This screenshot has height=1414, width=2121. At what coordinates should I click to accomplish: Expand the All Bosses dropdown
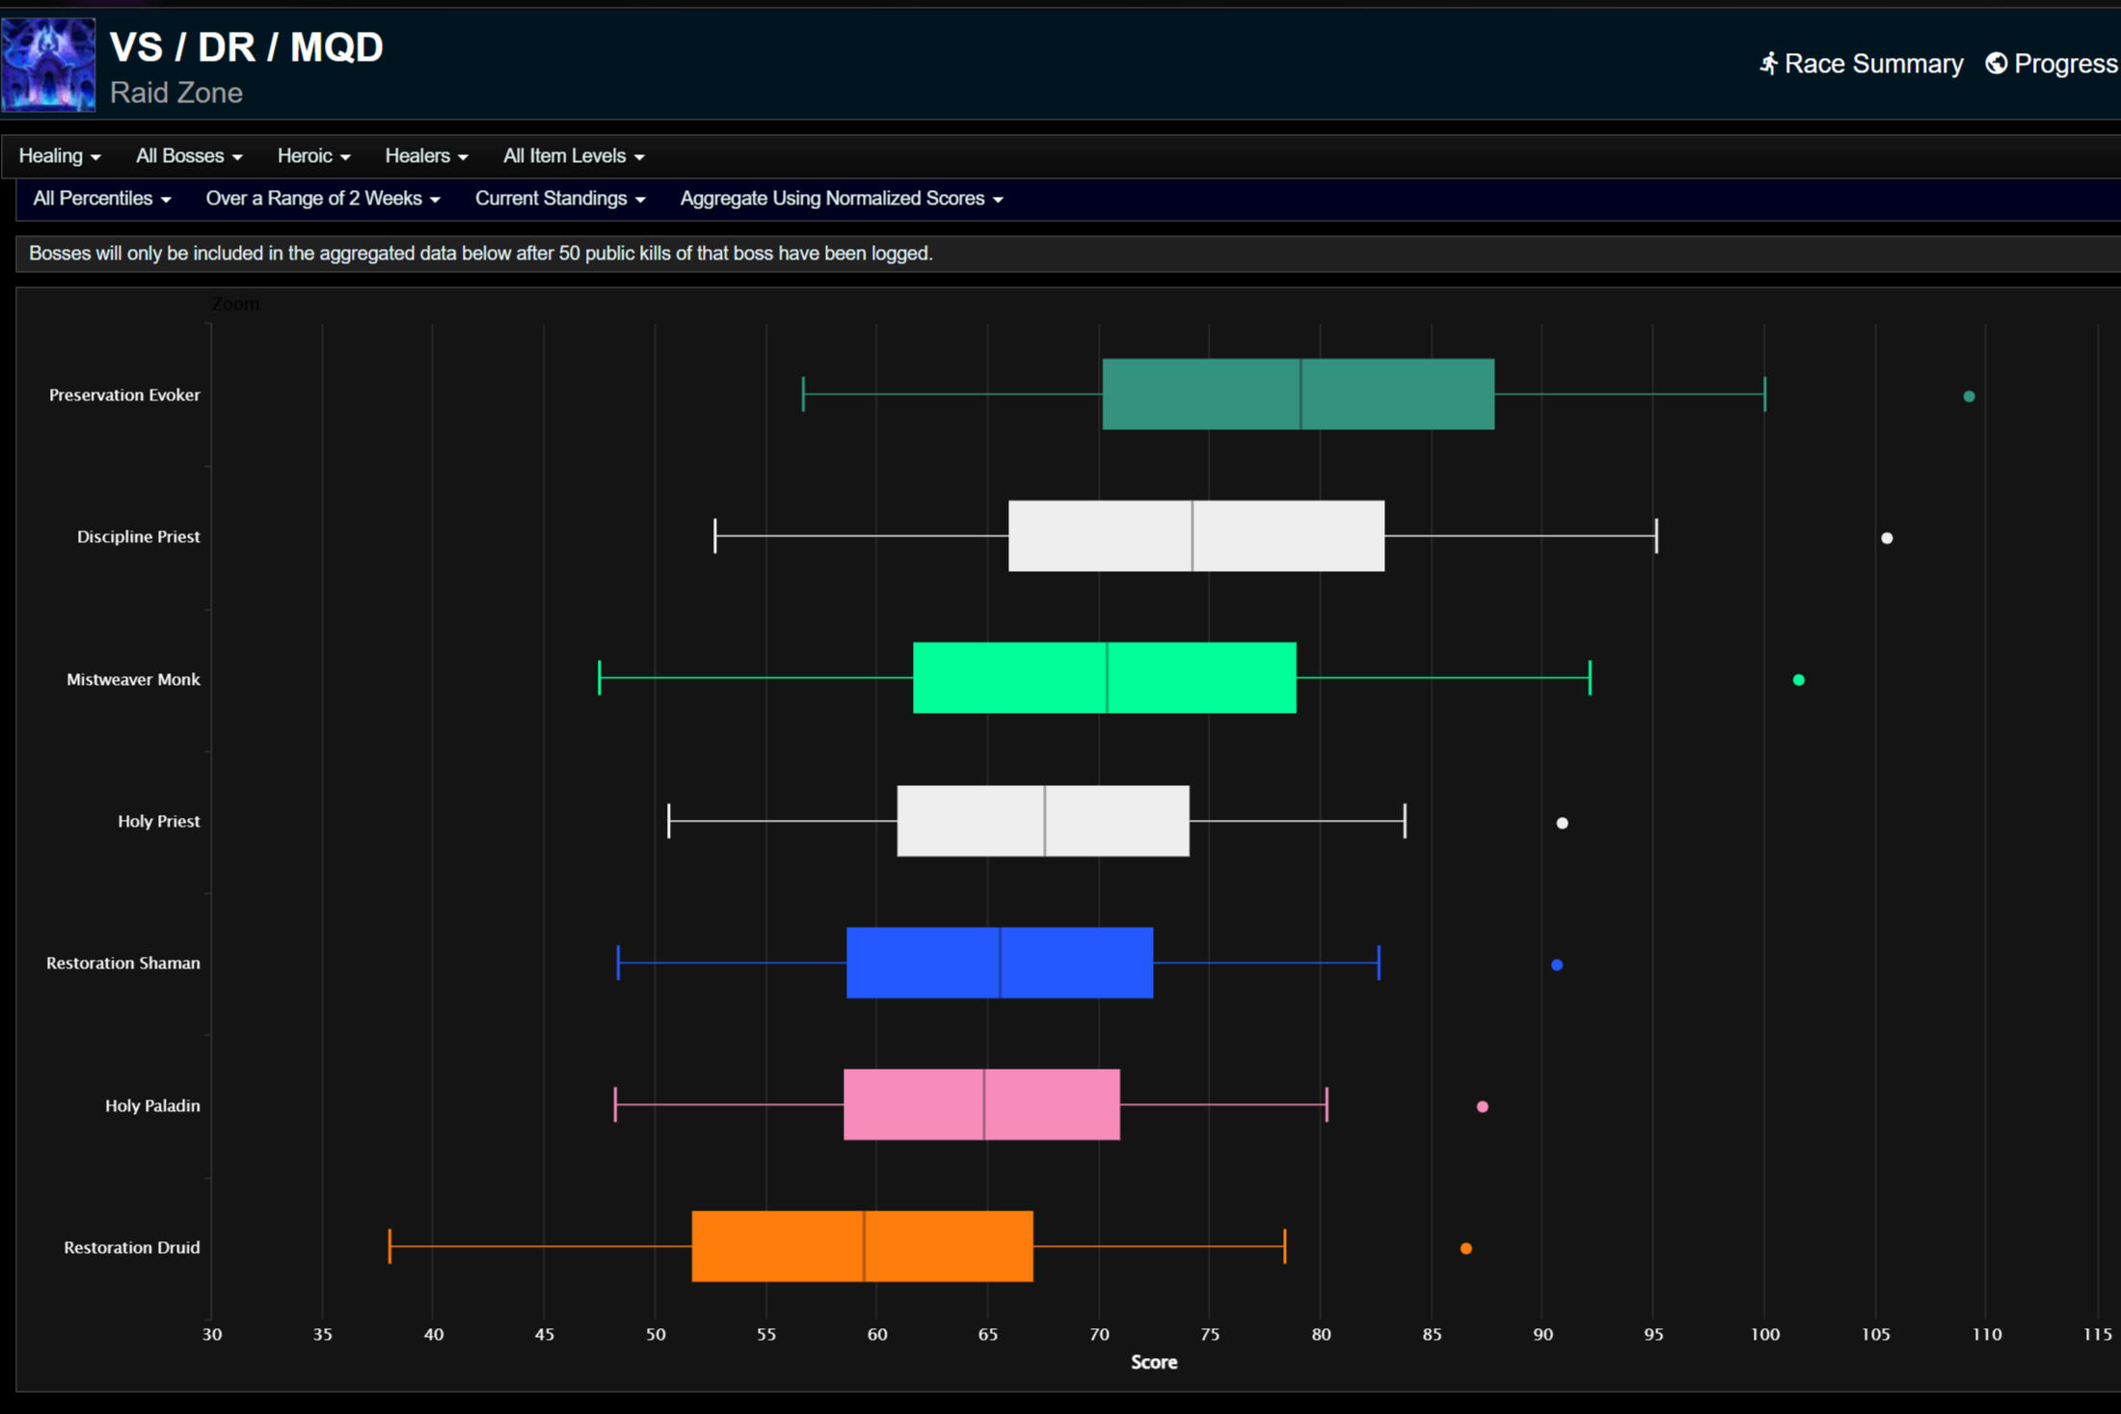189,156
